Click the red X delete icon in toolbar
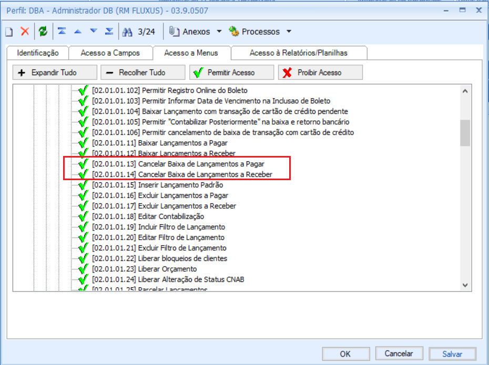The height and width of the screenshot is (365, 489). (x=25, y=32)
